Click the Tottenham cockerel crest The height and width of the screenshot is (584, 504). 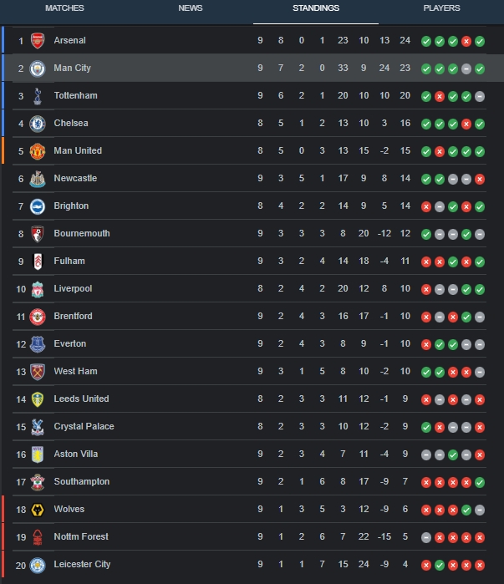(38, 96)
